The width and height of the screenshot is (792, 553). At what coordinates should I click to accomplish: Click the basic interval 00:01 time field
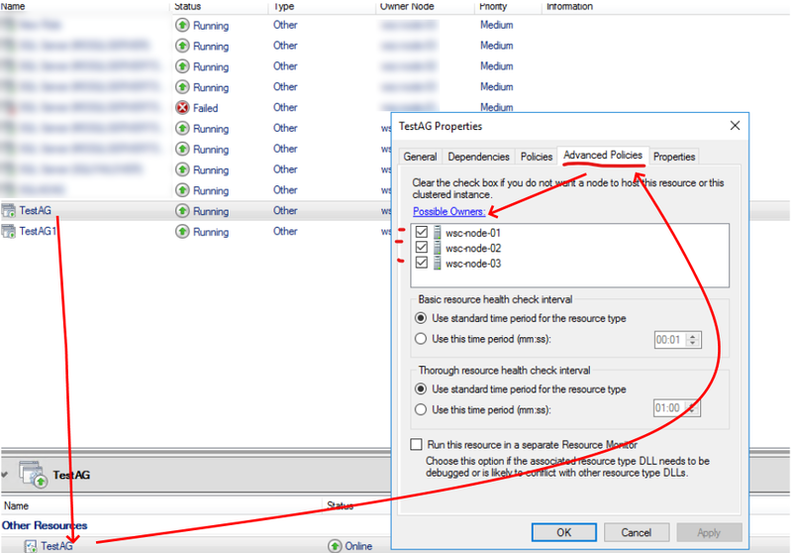pyautogui.click(x=670, y=340)
